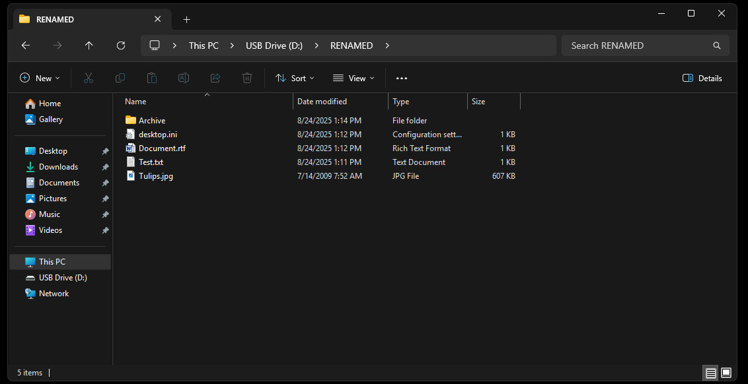Click the Rename icon in toolbar
This screenshot has width=748, height=384.
point(184,78)
